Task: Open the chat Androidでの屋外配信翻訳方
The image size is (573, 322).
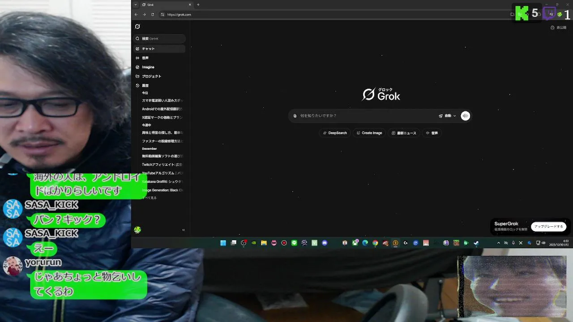Action: (162, 109)
